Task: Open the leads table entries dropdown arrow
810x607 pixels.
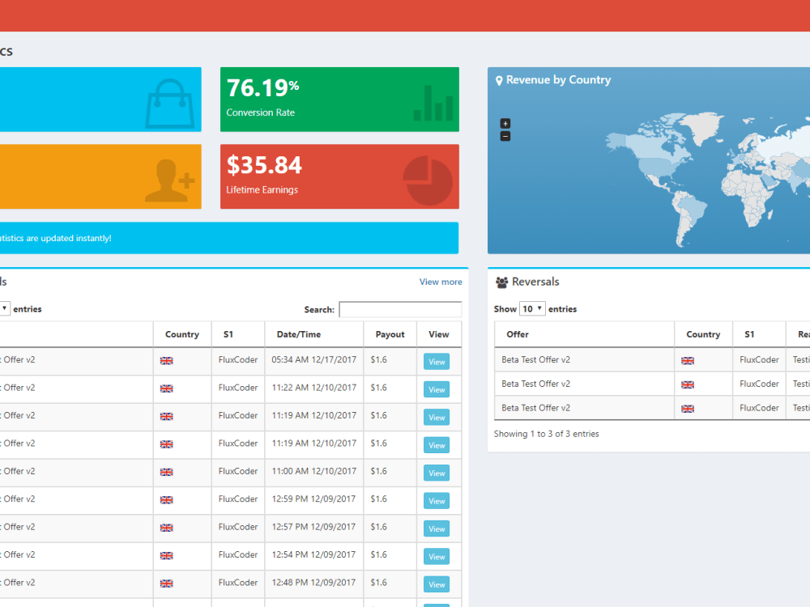Action: point(4,308)
